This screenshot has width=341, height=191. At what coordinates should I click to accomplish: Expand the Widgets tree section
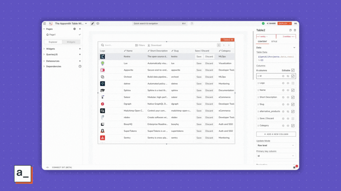click(44, 49)
